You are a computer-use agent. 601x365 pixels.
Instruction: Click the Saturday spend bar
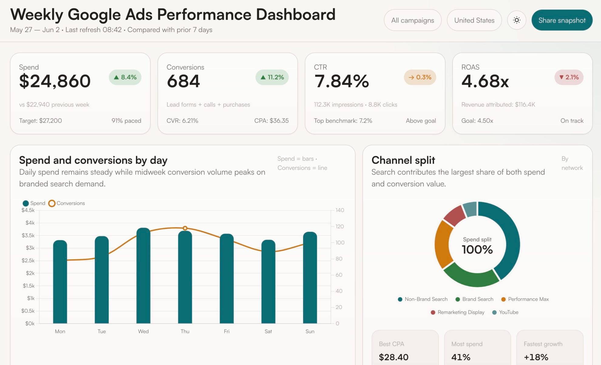tap(268, 282)
